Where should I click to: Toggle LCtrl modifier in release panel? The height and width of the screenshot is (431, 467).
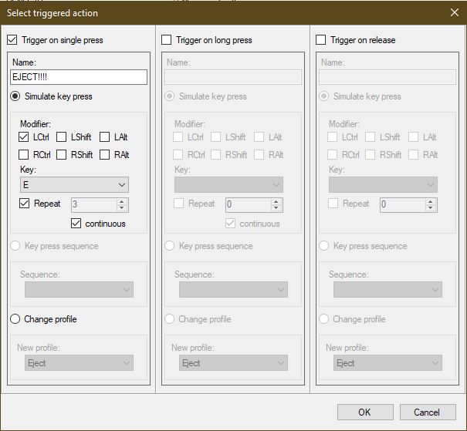(332, 137)
